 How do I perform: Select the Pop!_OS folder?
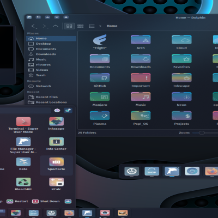pos(141,118)
